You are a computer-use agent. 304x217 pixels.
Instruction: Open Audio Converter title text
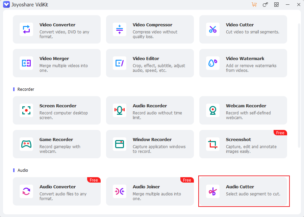click(57, 187)
